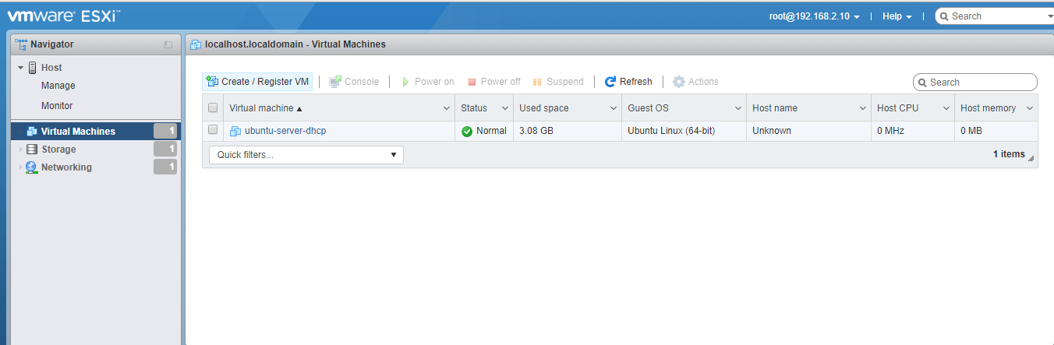This screenshot has width=1054, height=345.
Task: Click the Suspend pause icon
Action: click(x=537, y=82)
